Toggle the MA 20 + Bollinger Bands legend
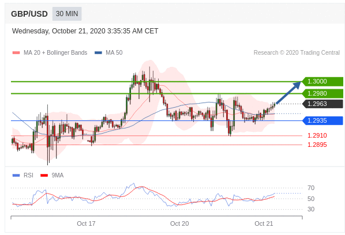 (x=55, y=53)
